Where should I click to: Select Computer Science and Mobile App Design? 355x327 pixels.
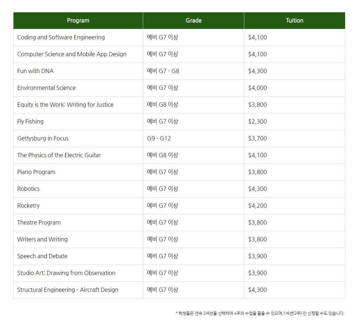72,54
